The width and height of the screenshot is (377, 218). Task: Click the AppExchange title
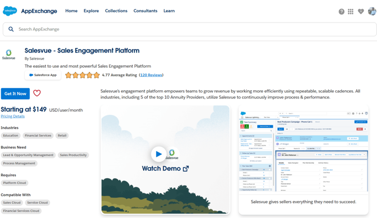pos(39,11)
